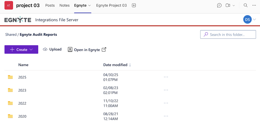The image size is (260, 133).
Task: Open the Notes tab
Action: pos(64,5)
